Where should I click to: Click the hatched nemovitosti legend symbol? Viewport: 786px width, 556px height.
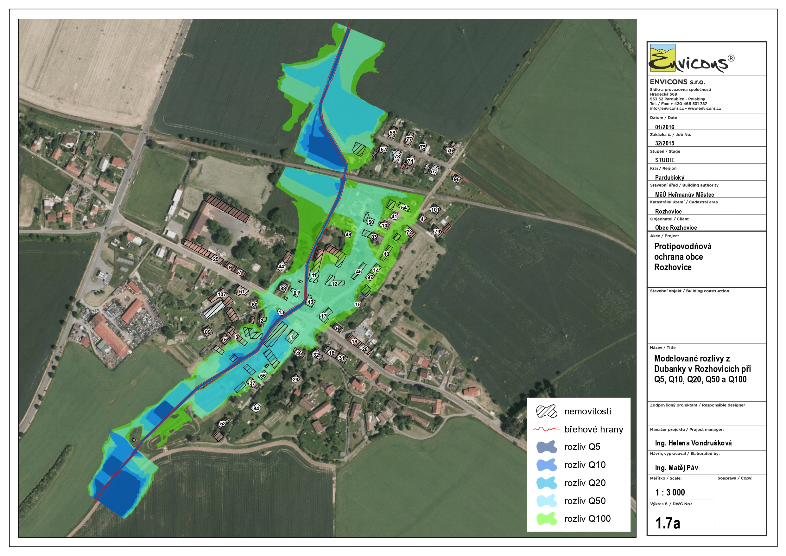coord(546,412)
